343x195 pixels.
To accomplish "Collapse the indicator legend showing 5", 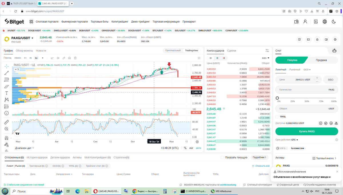I will click(17, 69).
